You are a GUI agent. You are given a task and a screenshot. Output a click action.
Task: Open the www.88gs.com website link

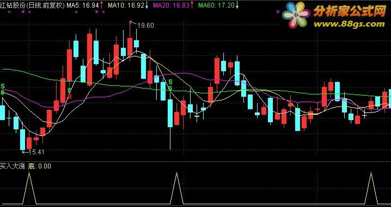tap(349, 24)
